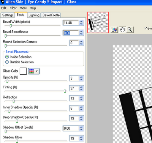Switch to the Lighting tab
The width and height of the screenshot is (152, 143).
point(34,15)
